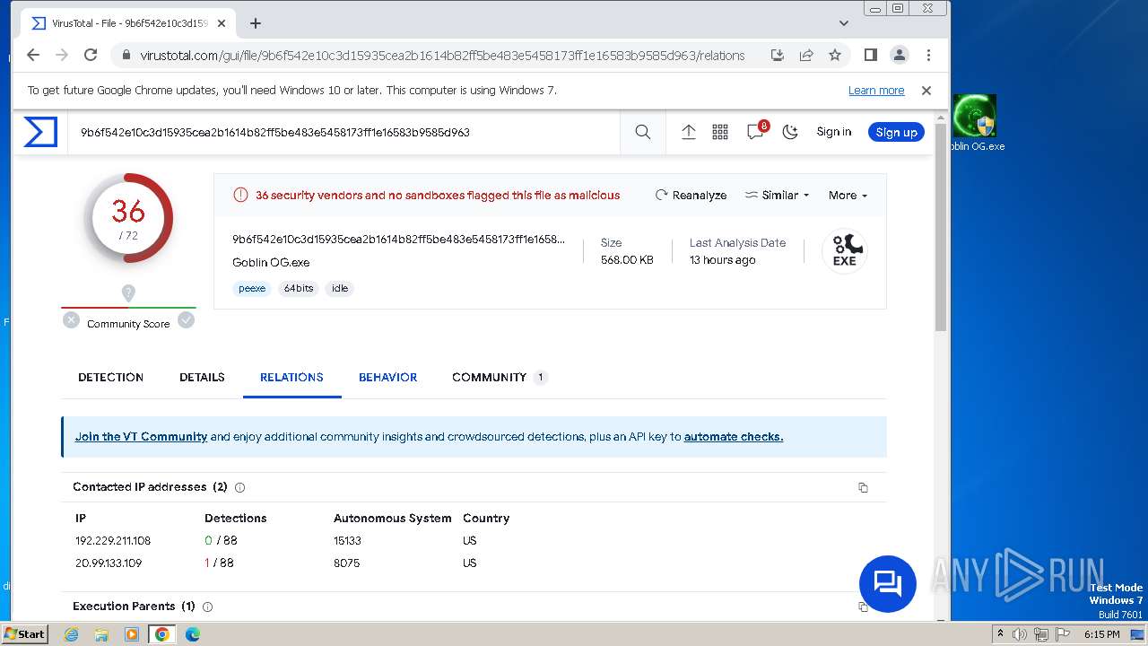Bookmark this page with star icon

point(835,55)
